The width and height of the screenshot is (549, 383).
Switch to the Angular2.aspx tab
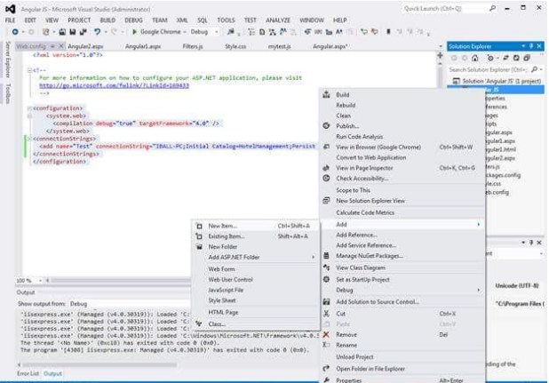[85, 46]
